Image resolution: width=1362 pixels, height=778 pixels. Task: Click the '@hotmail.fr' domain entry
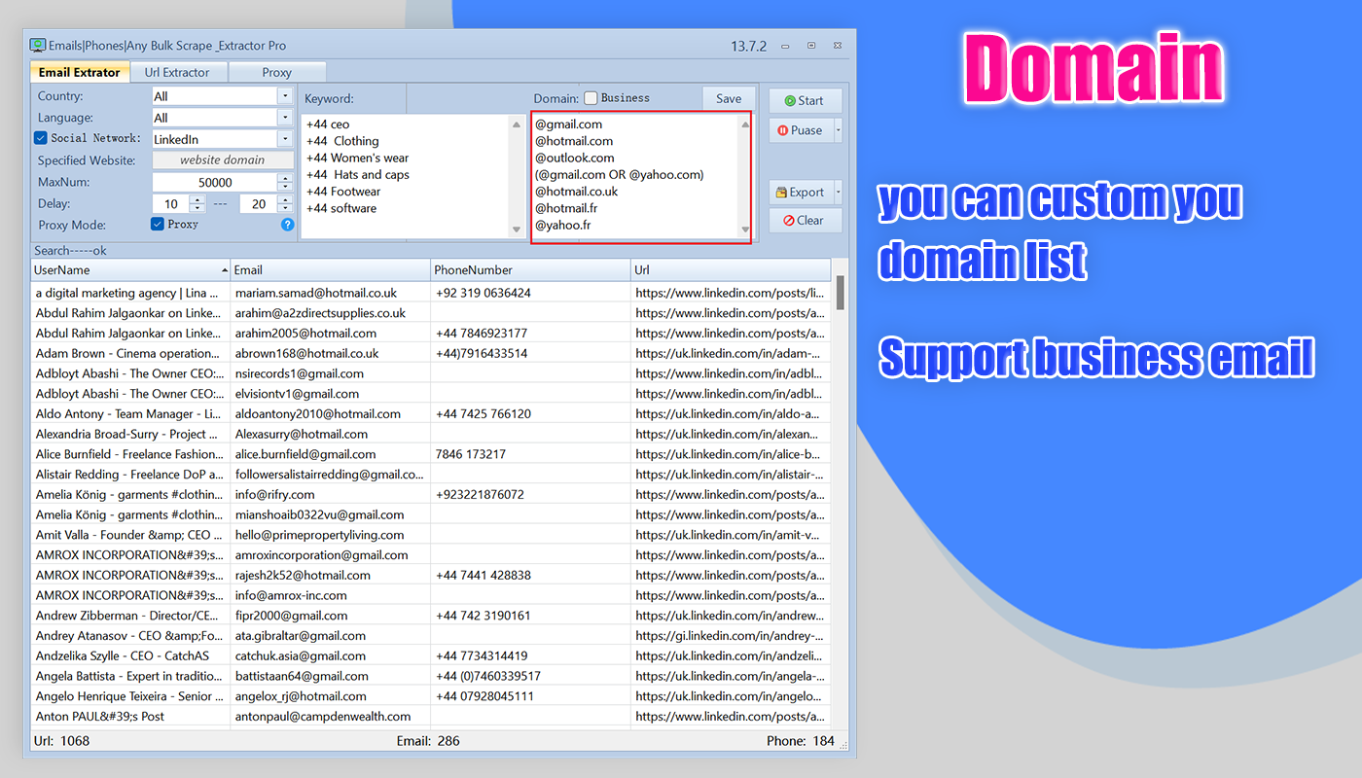[566, 208]
